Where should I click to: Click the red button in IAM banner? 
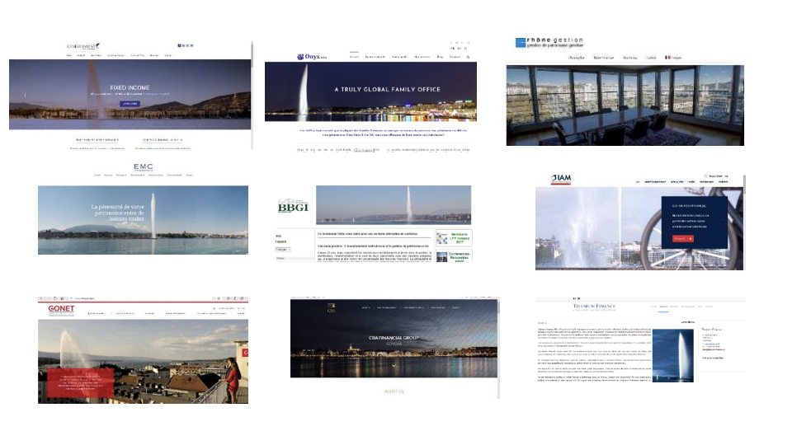coord(682,238)
